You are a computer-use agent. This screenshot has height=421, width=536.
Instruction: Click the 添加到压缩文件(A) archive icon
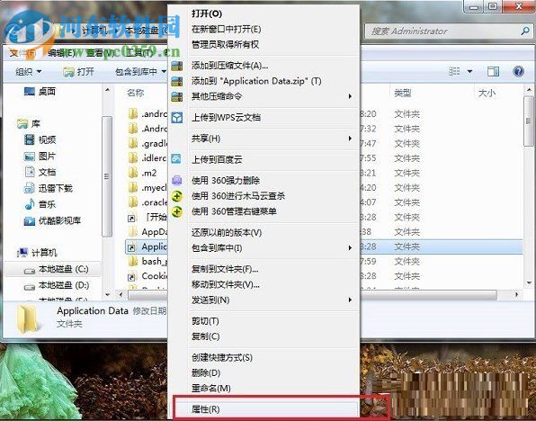point(177,66)
